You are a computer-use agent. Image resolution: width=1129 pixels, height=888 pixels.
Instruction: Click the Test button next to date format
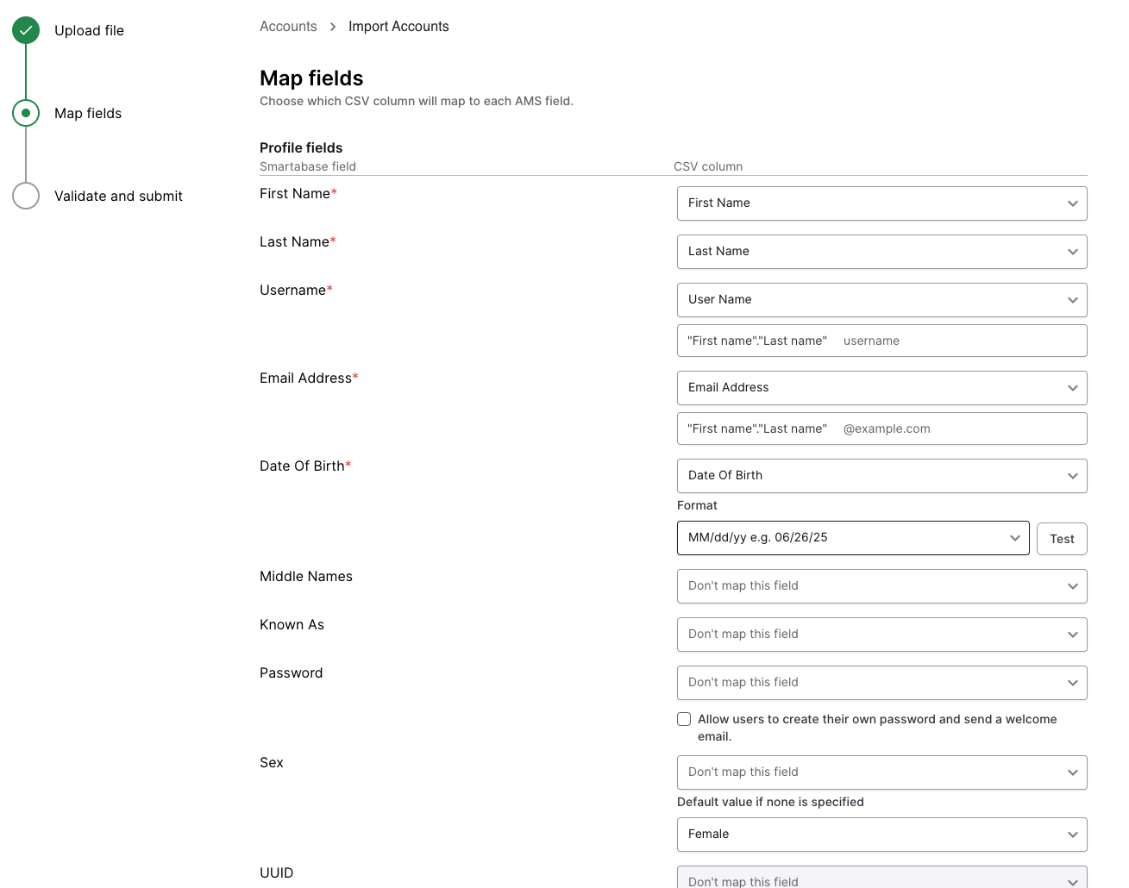[1061, 538]
